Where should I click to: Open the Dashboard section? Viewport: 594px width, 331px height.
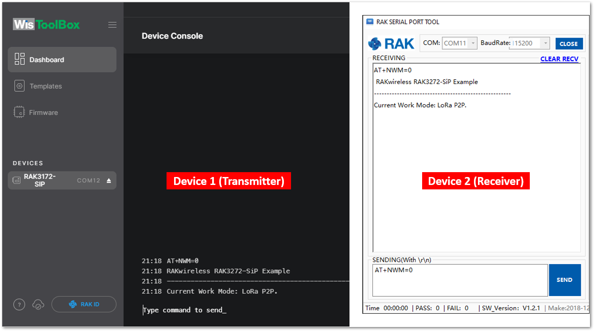(x=62, y=60)
